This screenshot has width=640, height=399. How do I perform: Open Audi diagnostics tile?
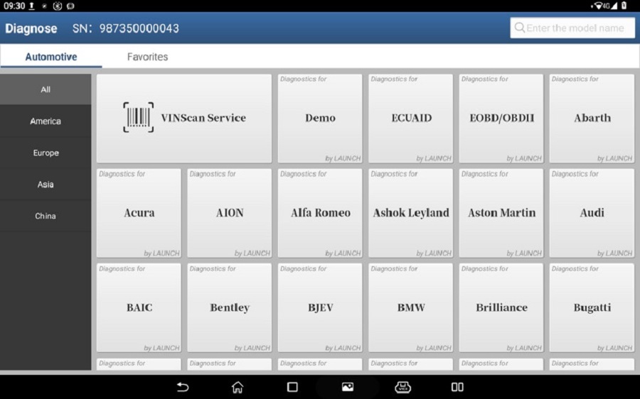click(592, 213)
